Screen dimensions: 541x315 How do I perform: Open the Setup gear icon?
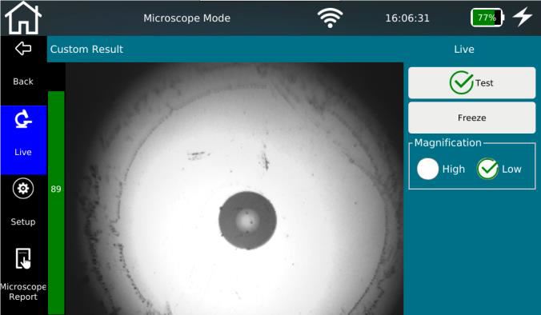coord(23,189)
